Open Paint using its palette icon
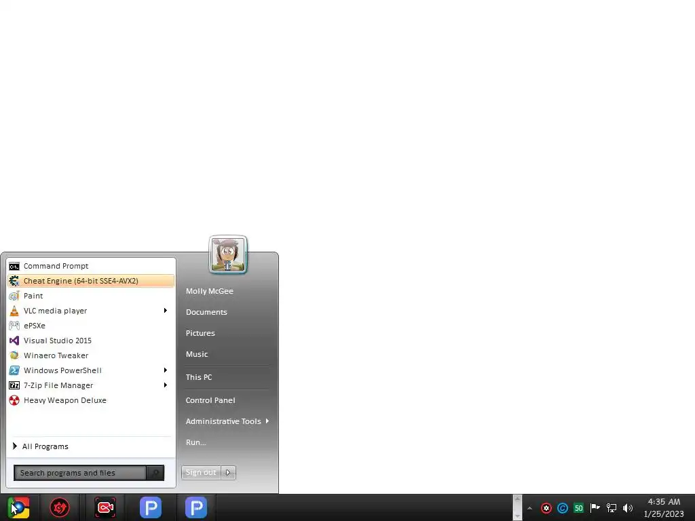The width and height of the screenshot is (695, 521). click(x=14, y=296)
